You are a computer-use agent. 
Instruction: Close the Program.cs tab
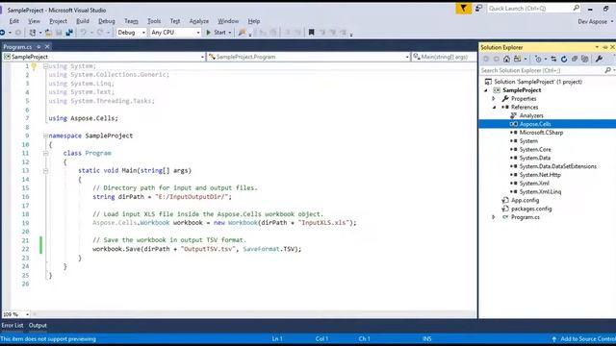47,47
